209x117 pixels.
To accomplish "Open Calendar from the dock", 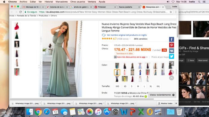I will 55,112.
